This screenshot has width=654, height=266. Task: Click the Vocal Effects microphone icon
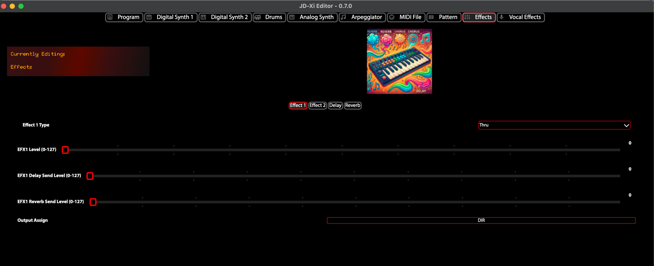pos(502,17)
